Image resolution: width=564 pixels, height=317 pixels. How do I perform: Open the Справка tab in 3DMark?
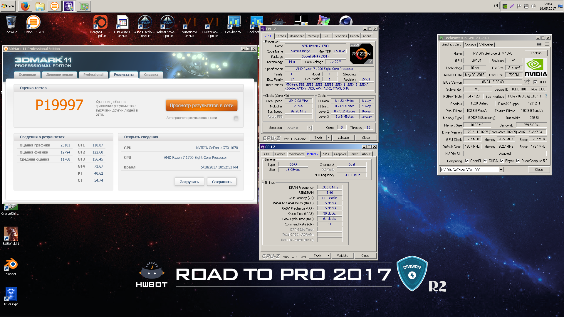tap(151, 75)
